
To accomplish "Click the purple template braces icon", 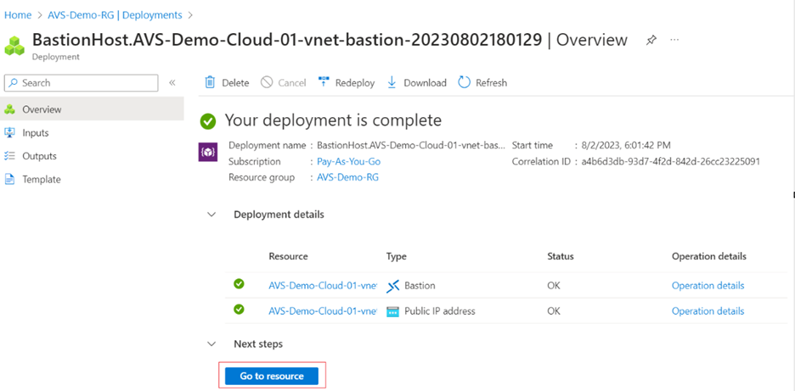I will click(208, 152).
